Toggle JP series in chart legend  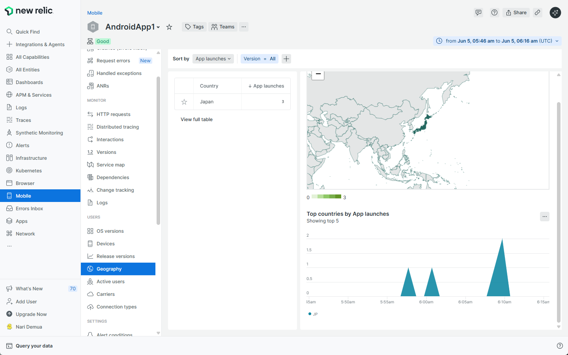[313, 314]
